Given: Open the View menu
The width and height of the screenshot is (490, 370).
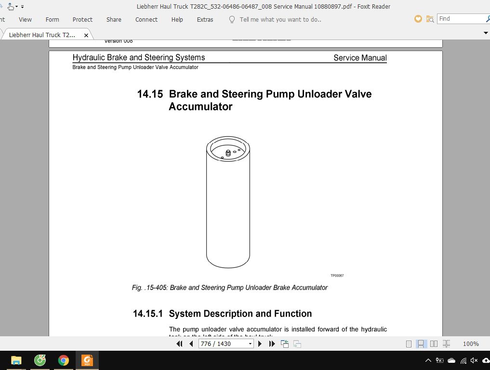Looking at the screenshot, I should click(x=25, y=19).
